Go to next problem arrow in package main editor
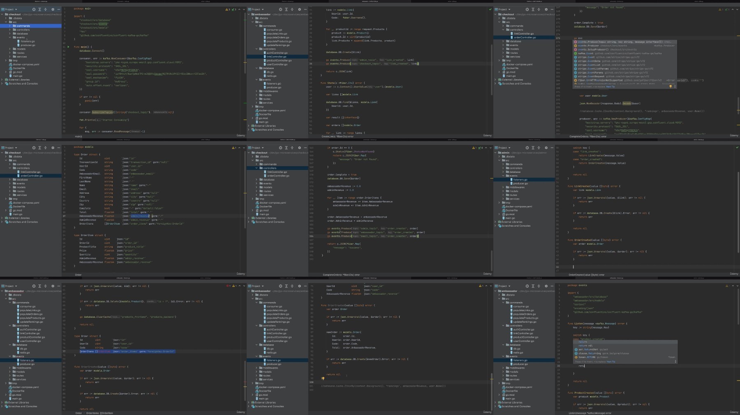The image size is (740, 415). pos(243,9)
